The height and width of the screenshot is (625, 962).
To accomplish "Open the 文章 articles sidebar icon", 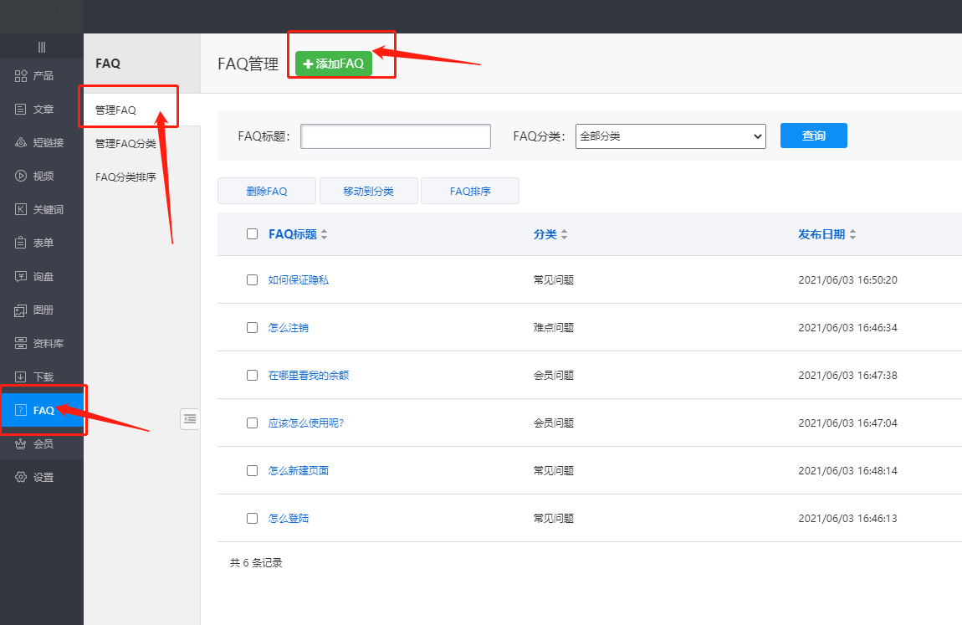I will tap(21, 110).
